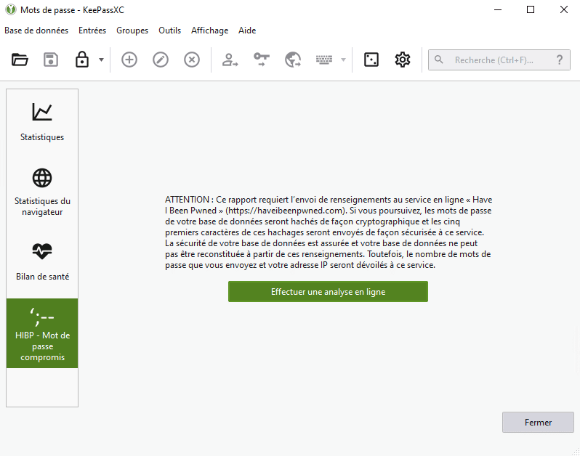Delete entry using the X circle icon
Image resolution: width=580 pixels, height=456 pixels.
[x=192, y=60]
